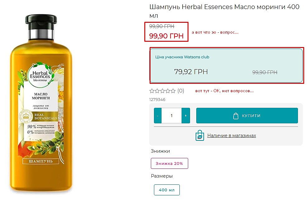This screenshot has width=307, height=200.
Task: Give a four-star rating
Action: 168,91
